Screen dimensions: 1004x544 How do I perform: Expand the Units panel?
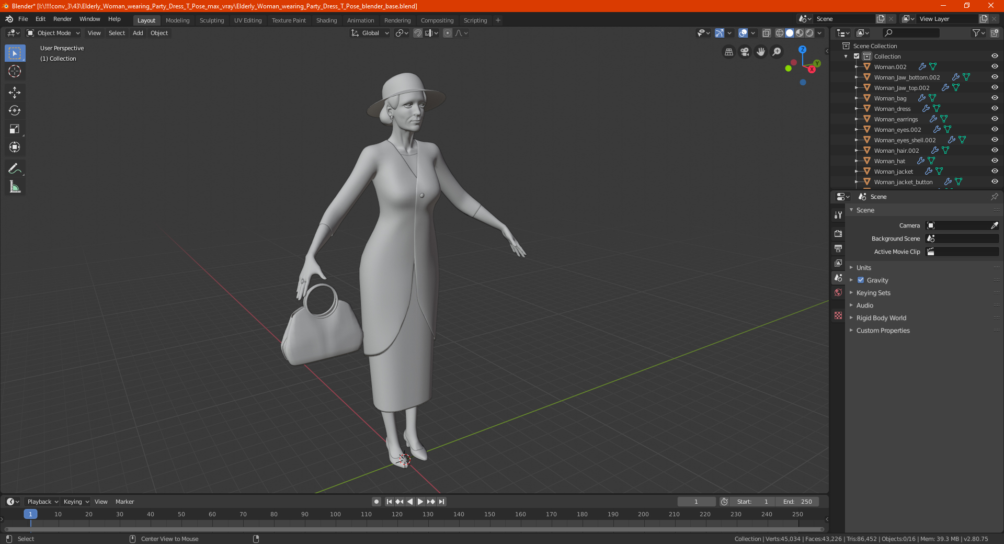point(863,268)
